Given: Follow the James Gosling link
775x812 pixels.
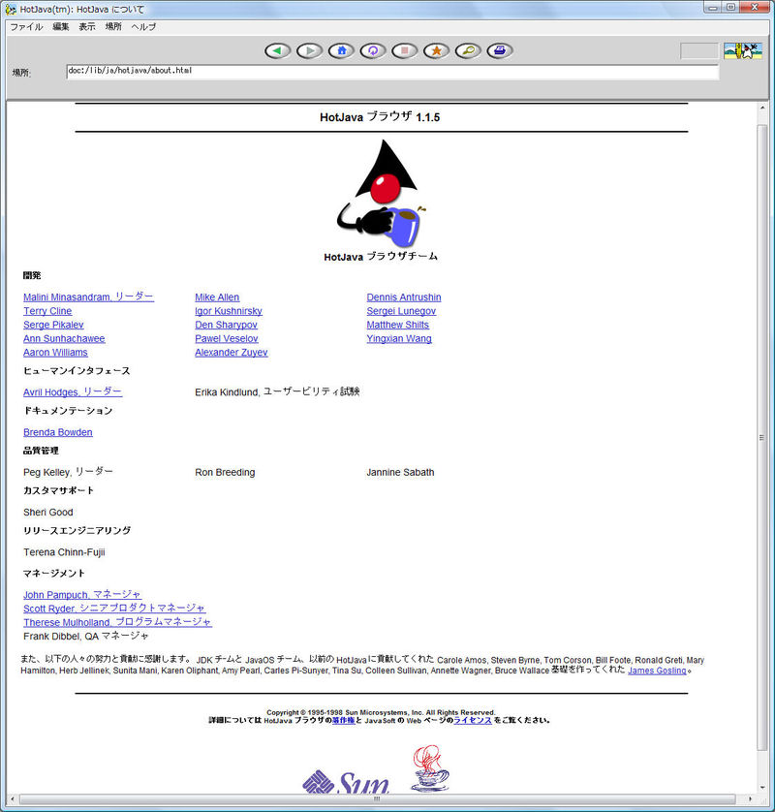Looking at the screenshot, I should 657,671.
